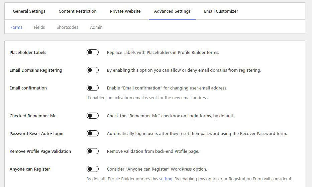Click the Placeholder Labels description text
Viewport: 312px width, 187px height.
163,52
